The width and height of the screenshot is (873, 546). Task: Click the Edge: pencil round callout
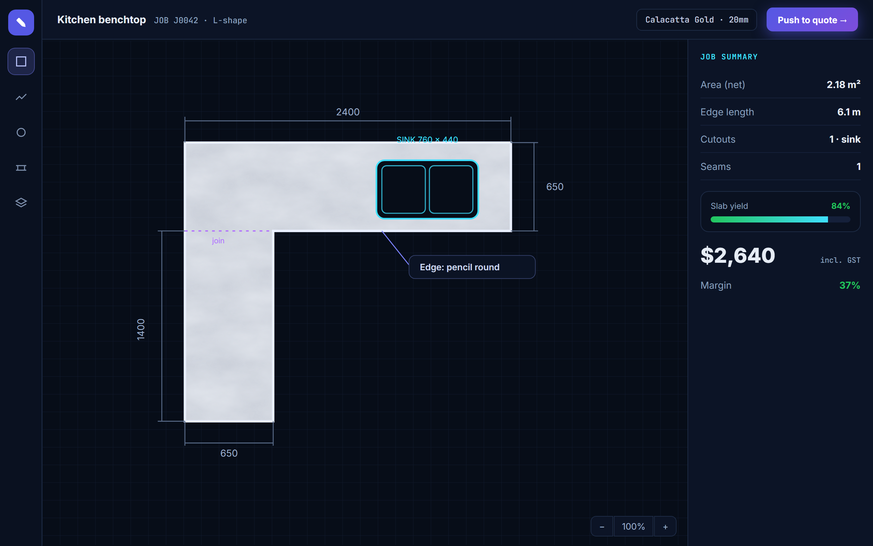tap(472, 267)
